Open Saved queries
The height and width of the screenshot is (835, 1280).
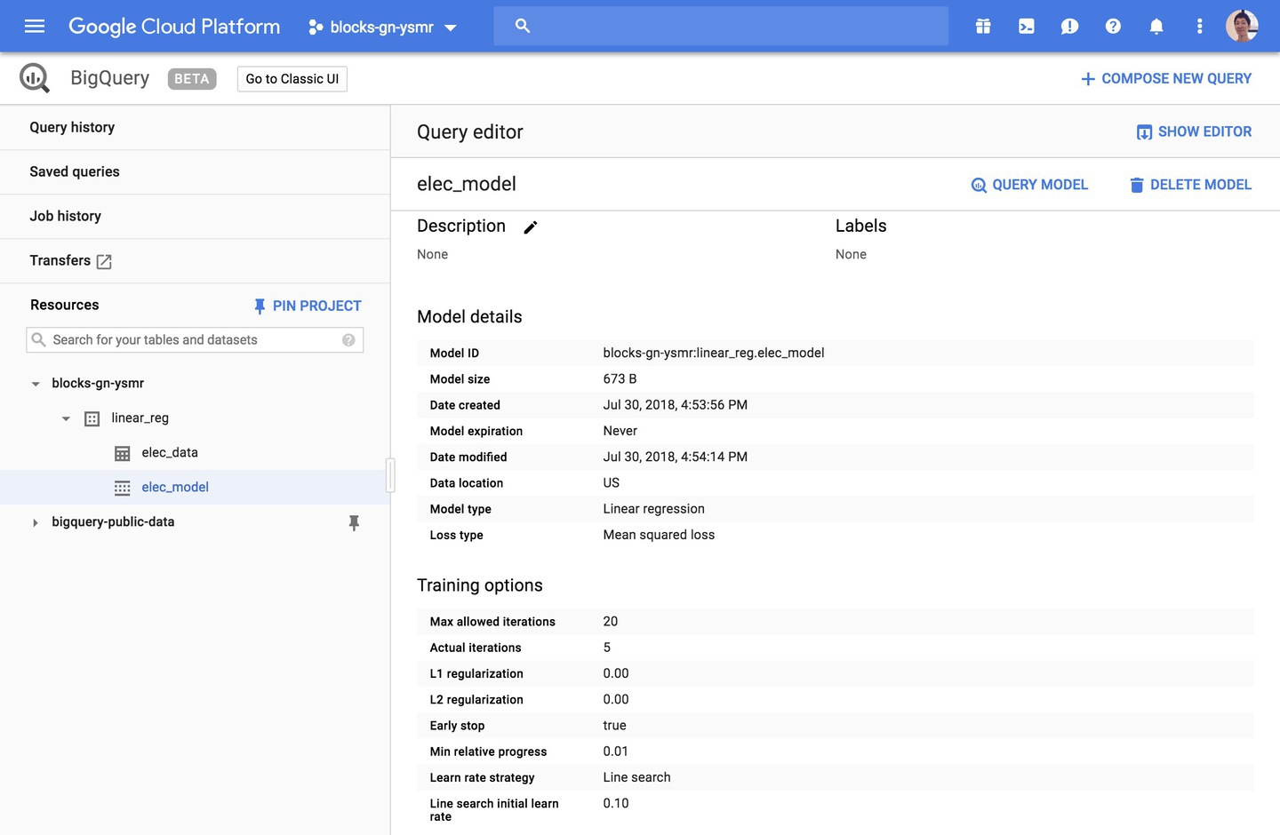75,171
